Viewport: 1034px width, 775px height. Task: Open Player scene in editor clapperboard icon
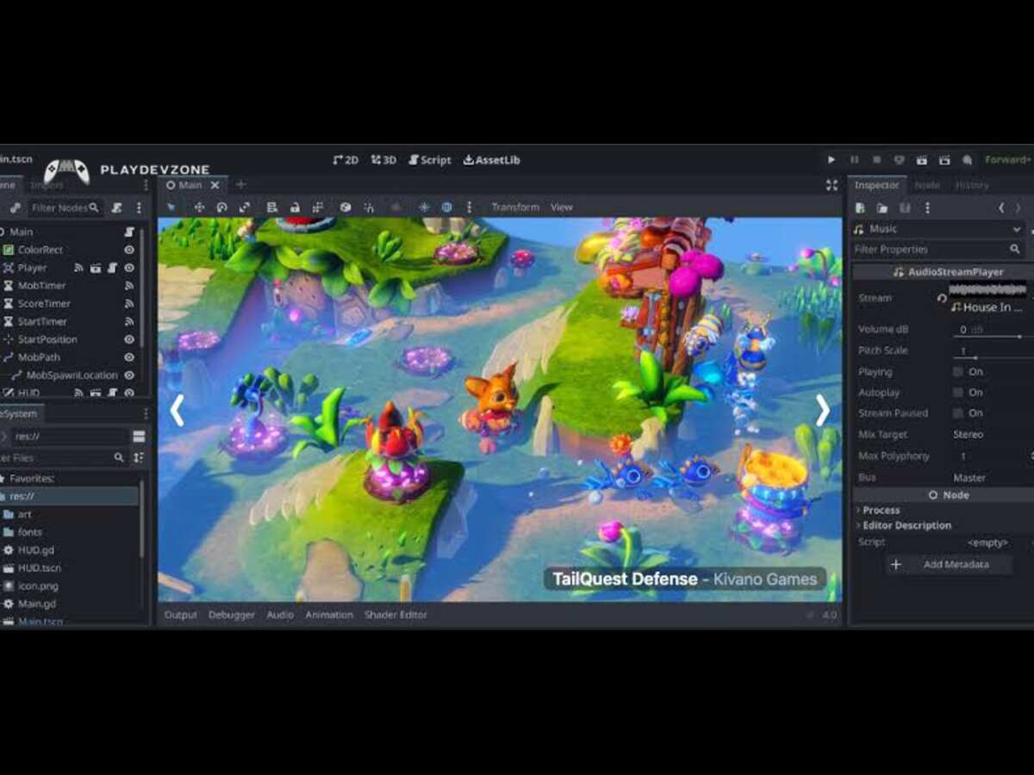point(96,268)
